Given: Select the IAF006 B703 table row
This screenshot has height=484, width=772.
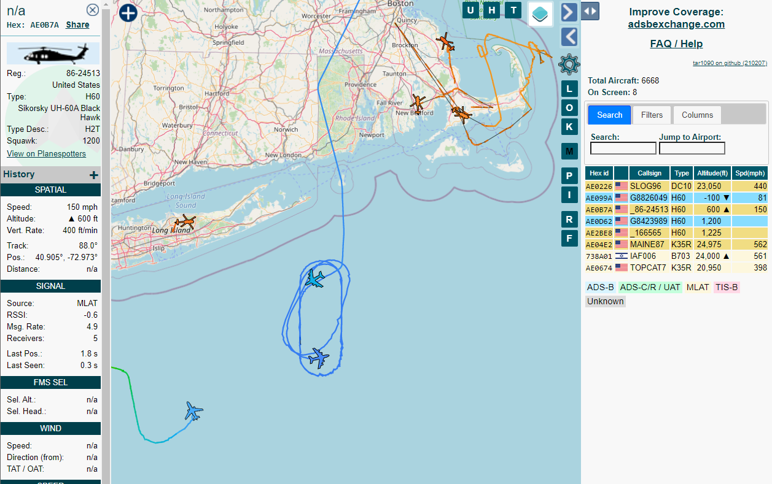Looking at the screenshot, I should [x=676, y=256].
